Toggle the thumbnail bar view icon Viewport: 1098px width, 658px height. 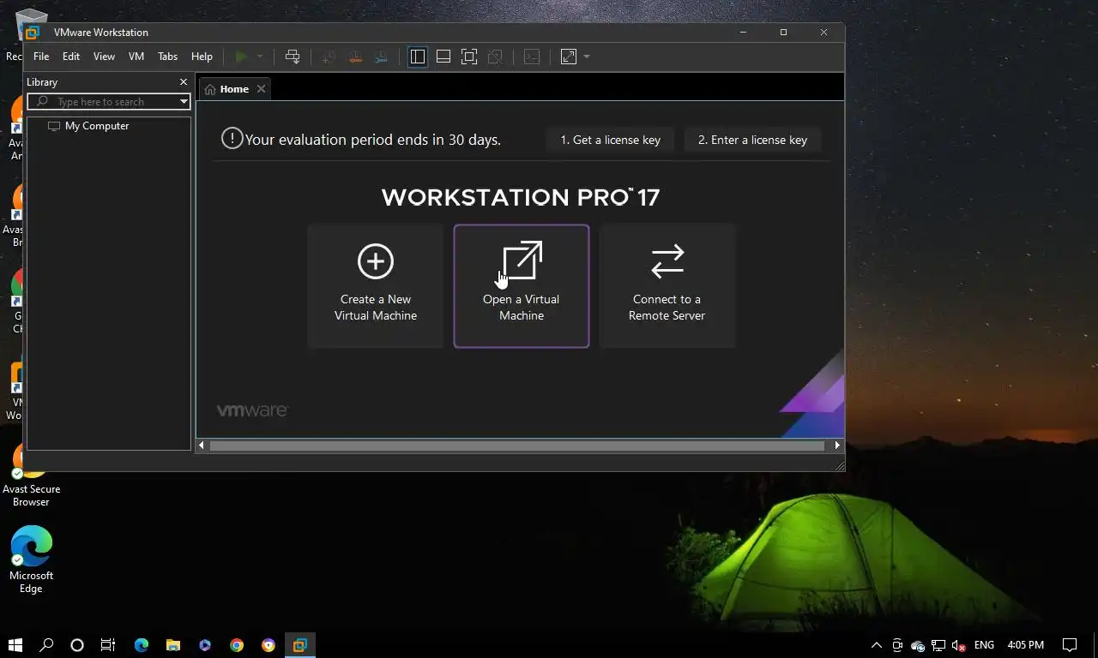coord(443,57)
